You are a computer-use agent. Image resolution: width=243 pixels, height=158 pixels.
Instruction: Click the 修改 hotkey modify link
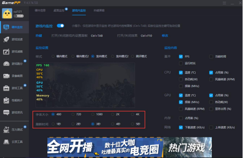pos(165,36)
